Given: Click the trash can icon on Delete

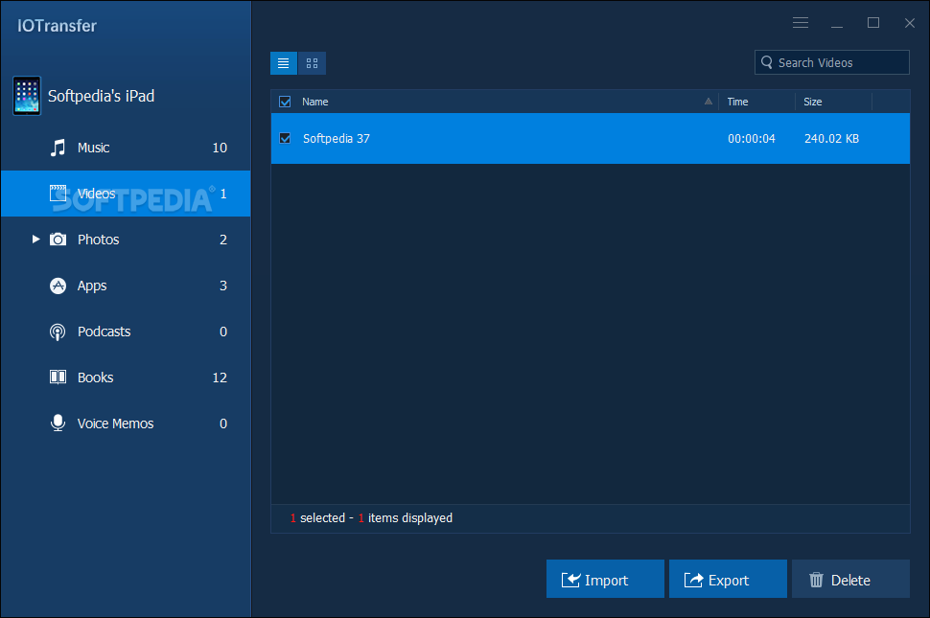Looking at the screenshot, I should coord(816,580).
